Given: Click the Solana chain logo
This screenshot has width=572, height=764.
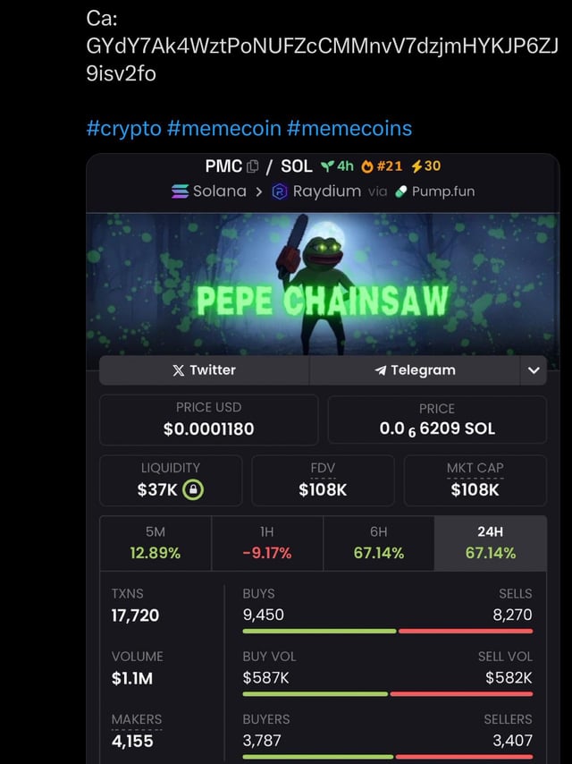Looking at the screenshot, I should coord(180,191).
